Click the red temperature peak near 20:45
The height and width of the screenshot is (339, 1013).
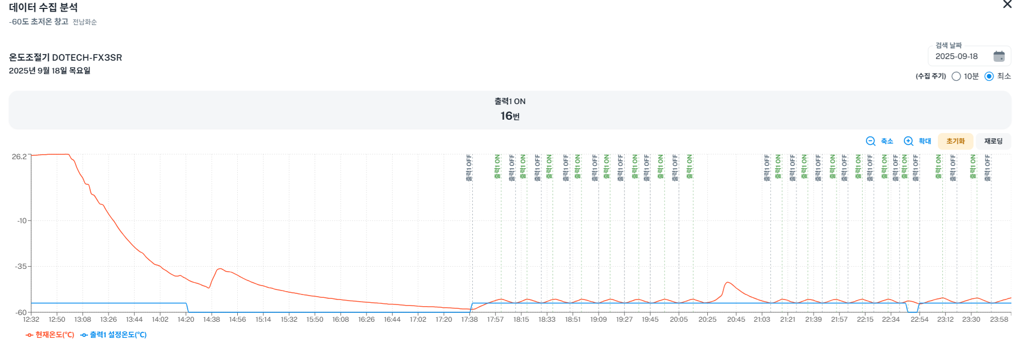(728, 283)
